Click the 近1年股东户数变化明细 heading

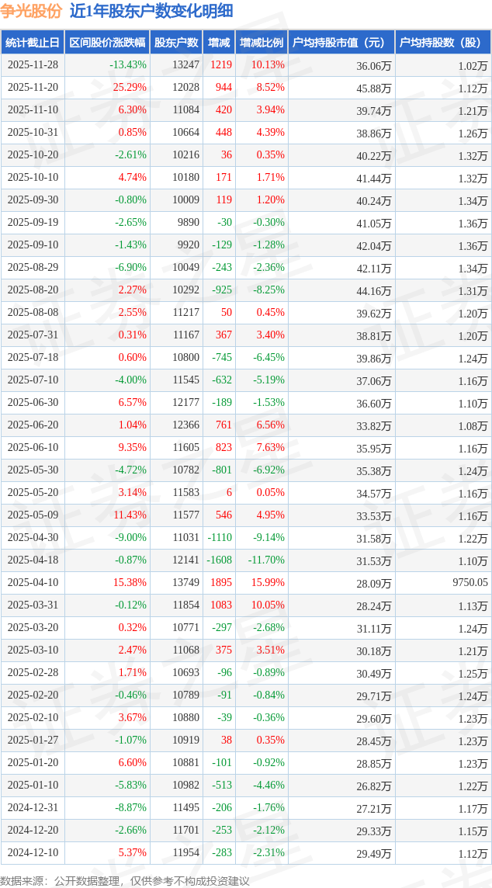(x=151, y=11)
